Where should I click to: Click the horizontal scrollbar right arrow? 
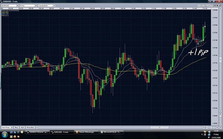pyautogui.click(x=204, y=128)
